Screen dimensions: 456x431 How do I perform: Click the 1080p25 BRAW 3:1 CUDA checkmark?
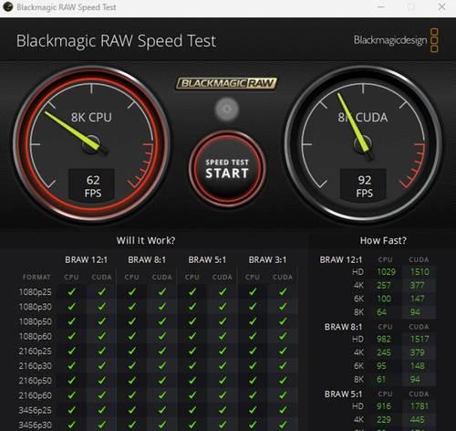point(283,292)
